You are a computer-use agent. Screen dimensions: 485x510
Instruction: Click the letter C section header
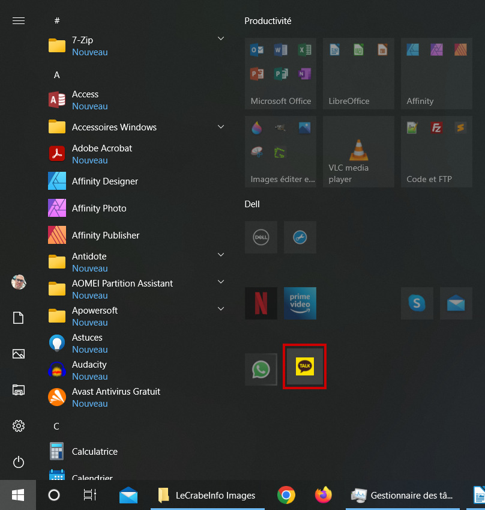pos(56,427)
